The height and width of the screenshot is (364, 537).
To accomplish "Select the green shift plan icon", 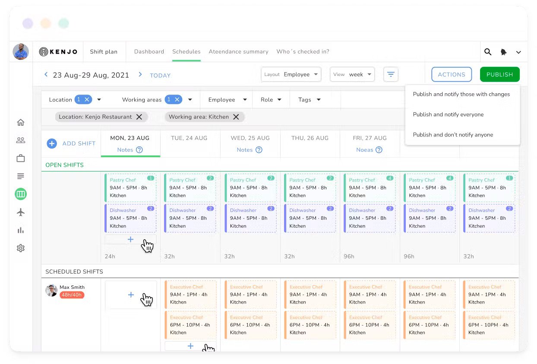I will (x=20, y=194).
